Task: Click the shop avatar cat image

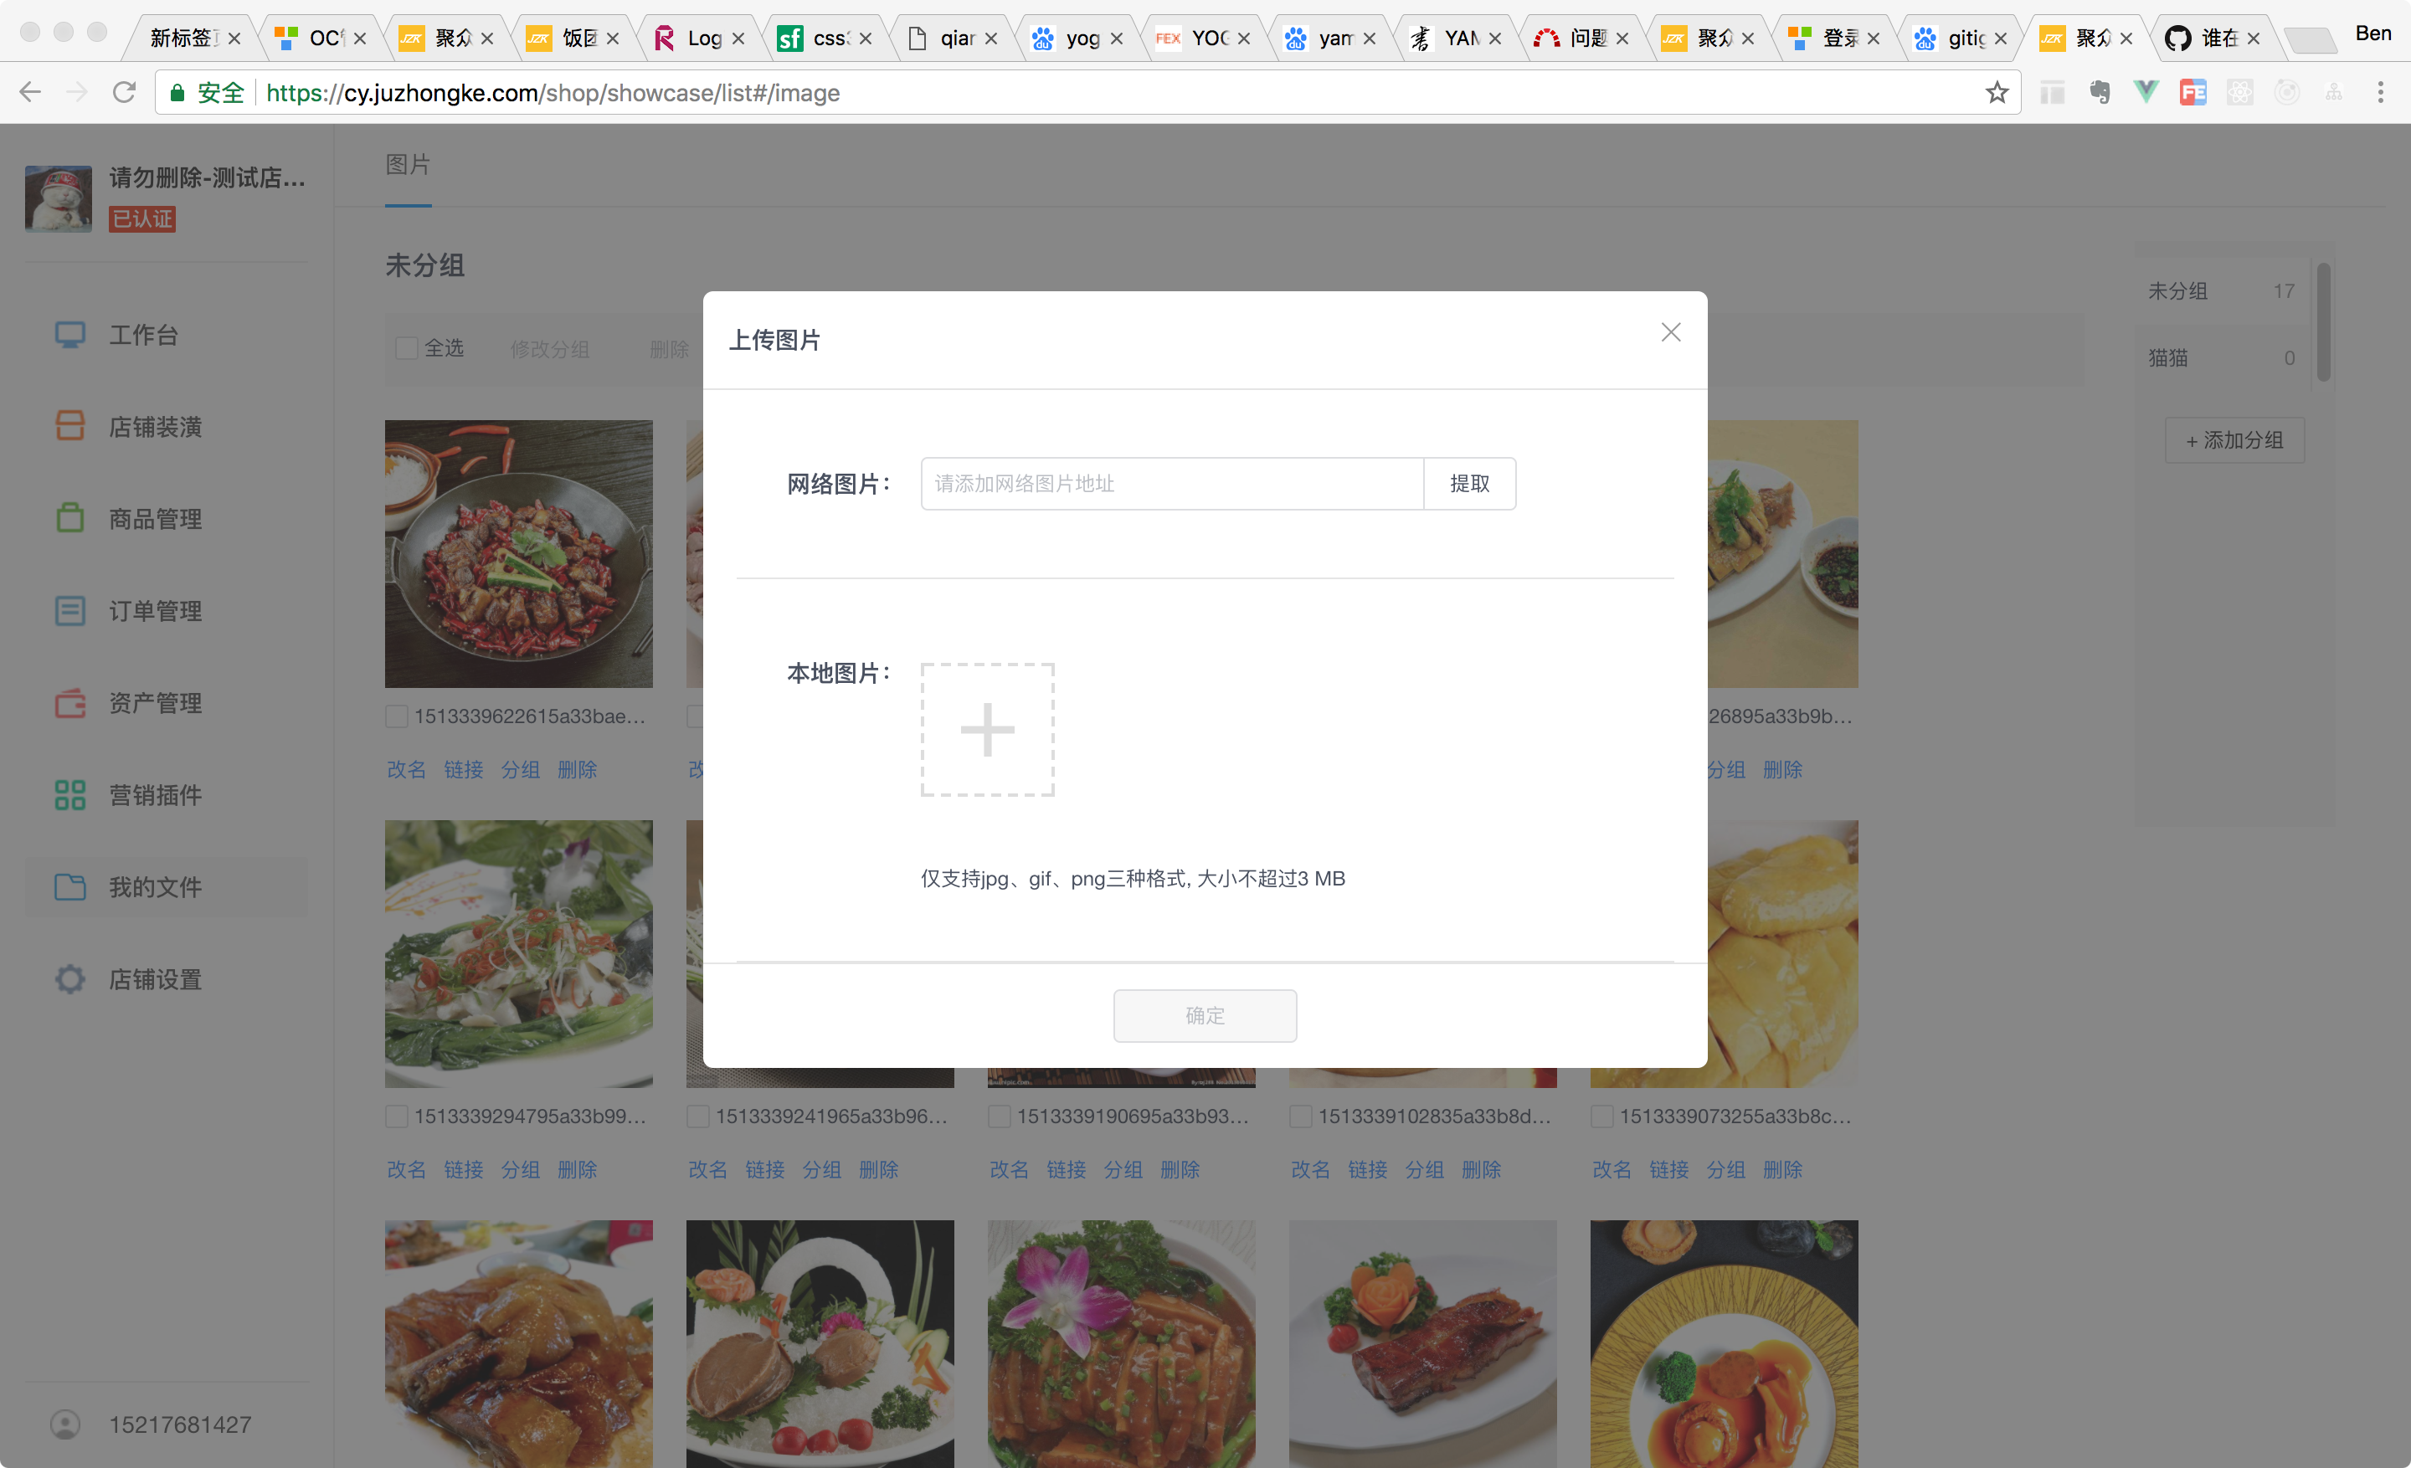Action: [x=59, y=198]
